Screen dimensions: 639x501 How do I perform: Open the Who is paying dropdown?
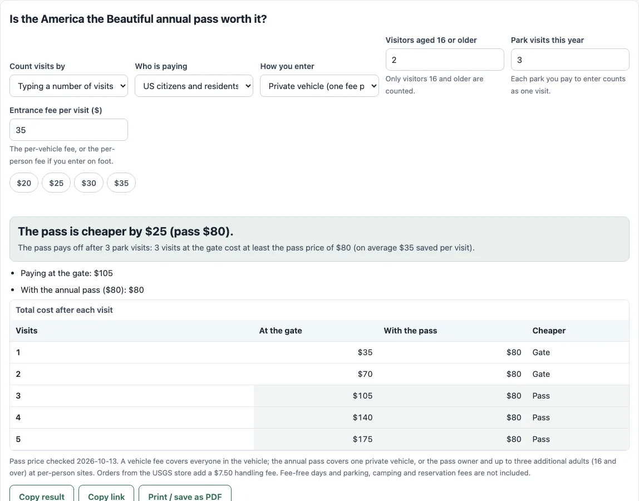click(x=194, y=86)
